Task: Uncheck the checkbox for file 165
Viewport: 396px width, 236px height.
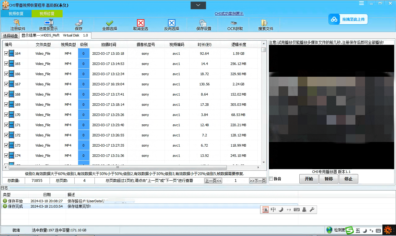Action: click(7, 64)
